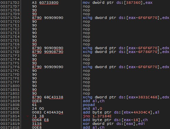Select address 00371802
This screenshot has height=129, width=170.
coord(10,94)
